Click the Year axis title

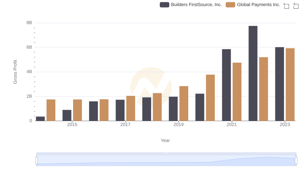pyautogui.click(x=165, y=140)
